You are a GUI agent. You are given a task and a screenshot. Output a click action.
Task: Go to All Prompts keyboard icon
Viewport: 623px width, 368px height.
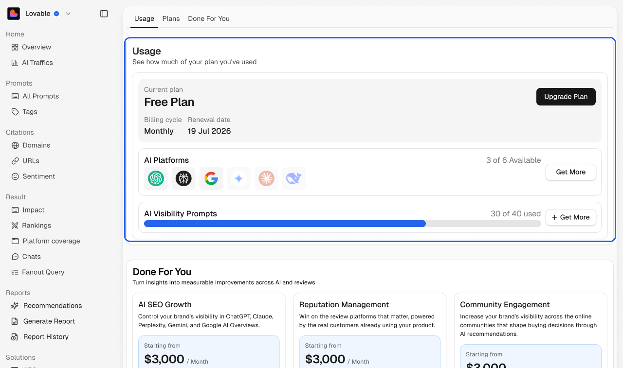click(x=15, y=96)
